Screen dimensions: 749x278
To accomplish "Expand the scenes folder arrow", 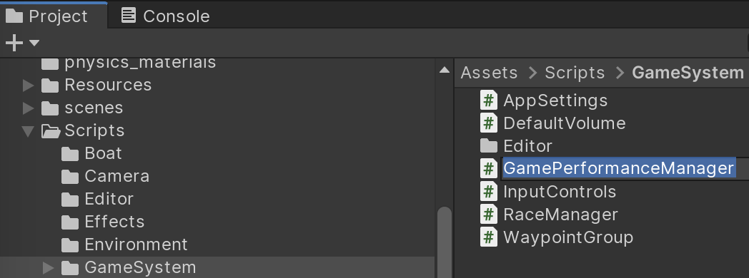I will coord(29,108).
